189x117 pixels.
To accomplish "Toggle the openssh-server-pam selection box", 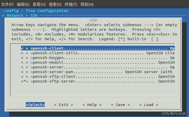I will [x=25, y=72].
